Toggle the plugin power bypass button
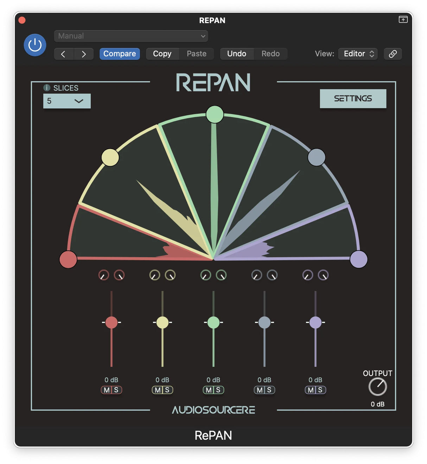 click(x=35, y=45)
